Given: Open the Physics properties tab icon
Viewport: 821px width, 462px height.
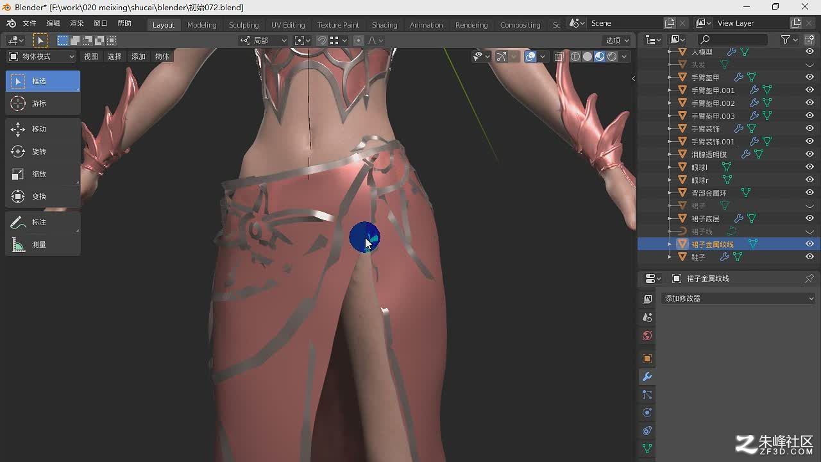Looking at the screenshot, I should (x=647, y=413).
